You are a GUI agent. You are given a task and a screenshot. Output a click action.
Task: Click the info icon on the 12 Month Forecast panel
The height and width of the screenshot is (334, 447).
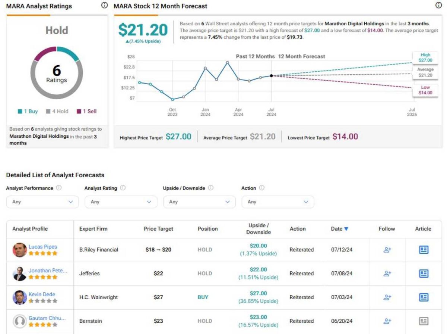(438, 5)
